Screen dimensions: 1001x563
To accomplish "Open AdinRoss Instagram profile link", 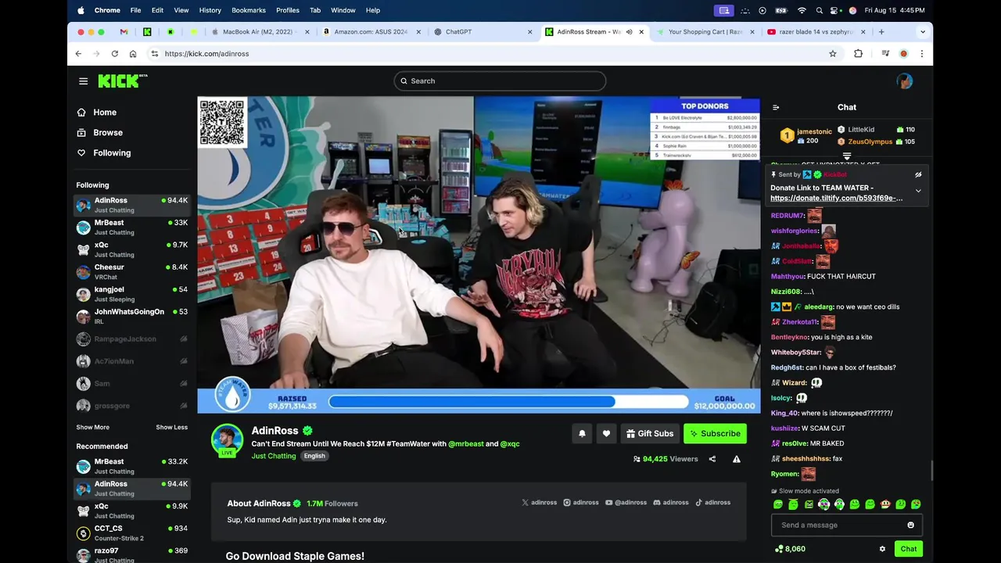I will point(581,503).
